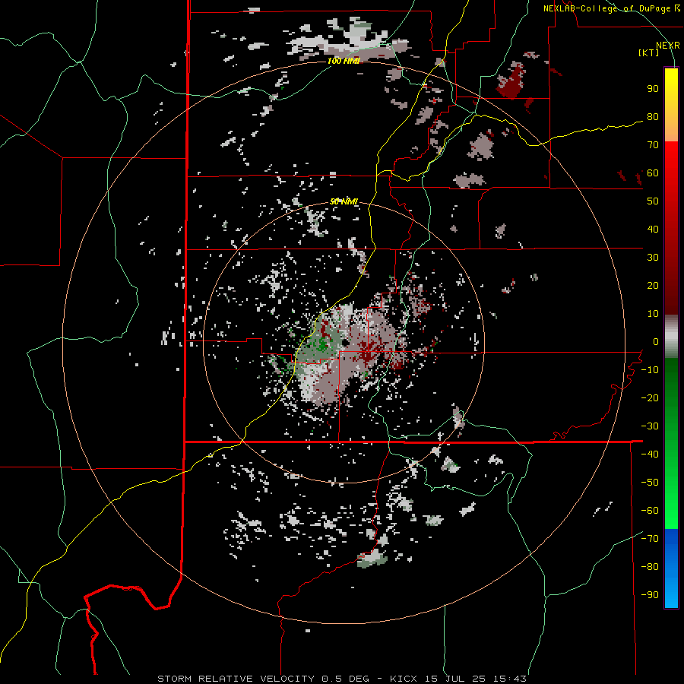Click the -80 value on velocity scale

(650, 567)
